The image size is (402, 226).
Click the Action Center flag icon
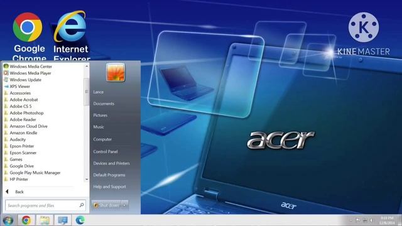(x=358, y=220)
